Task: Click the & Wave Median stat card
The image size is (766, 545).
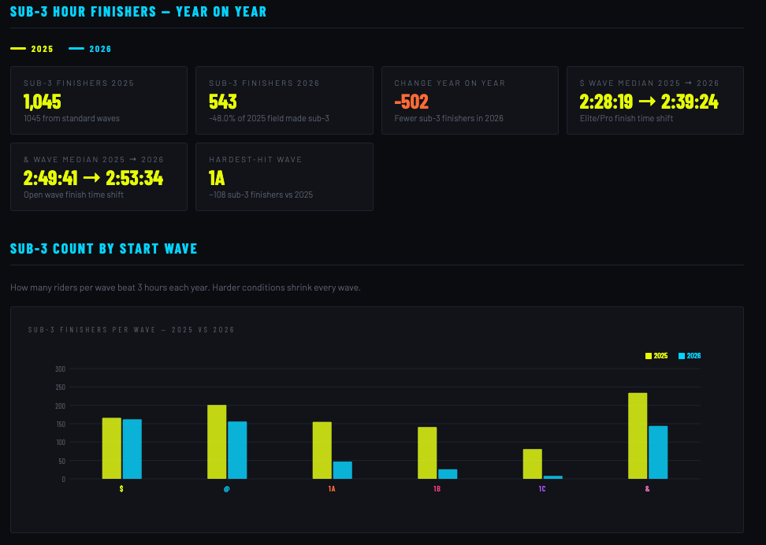Action: [99, 176]
